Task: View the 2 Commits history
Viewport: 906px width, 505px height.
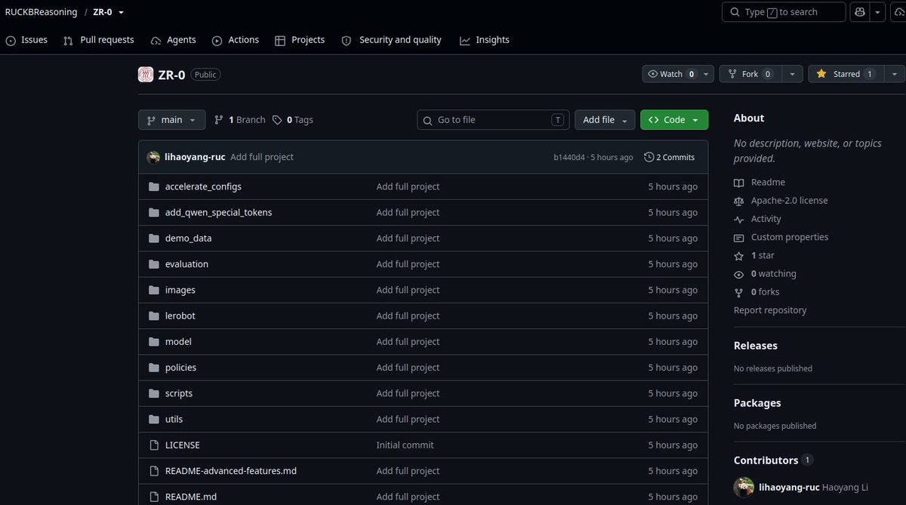Action: pos(669,157)
